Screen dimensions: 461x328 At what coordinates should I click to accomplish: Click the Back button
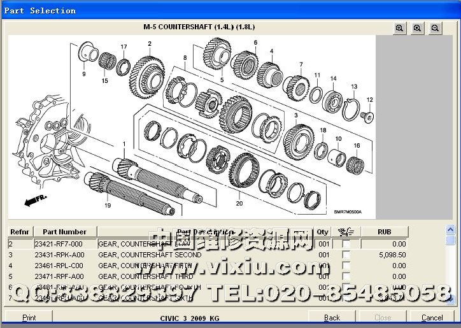(332, 317)
